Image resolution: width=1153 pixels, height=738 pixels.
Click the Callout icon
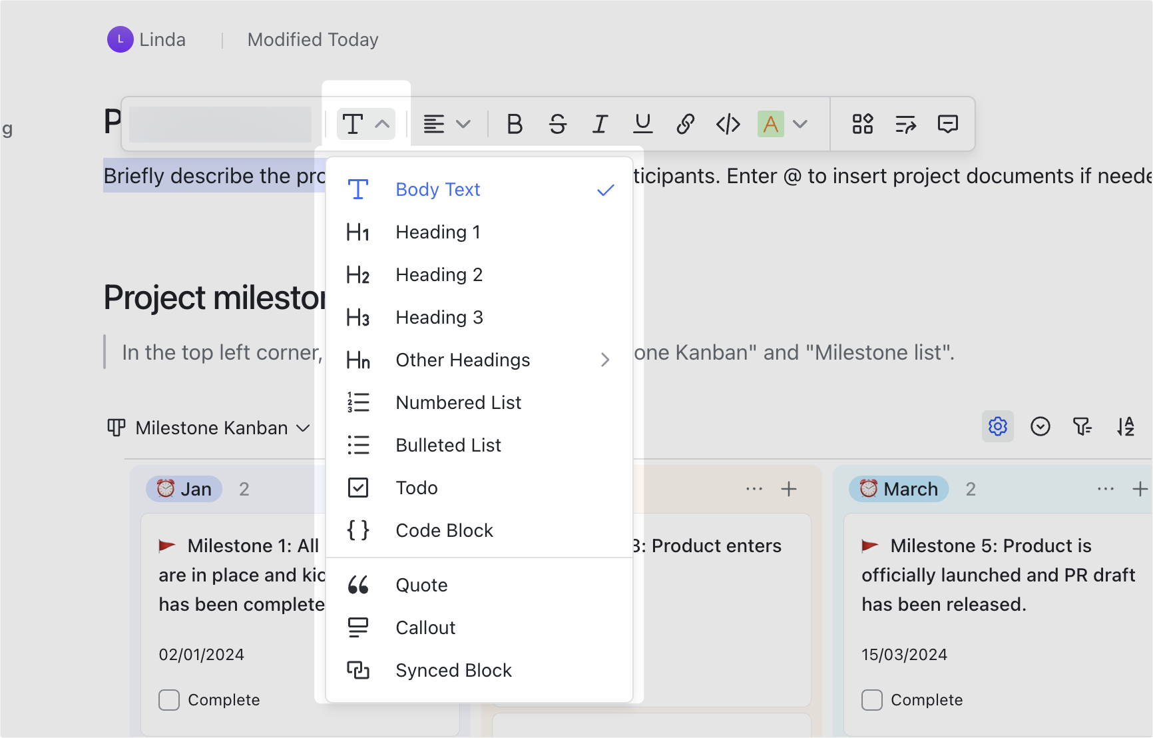coord(358,627)
